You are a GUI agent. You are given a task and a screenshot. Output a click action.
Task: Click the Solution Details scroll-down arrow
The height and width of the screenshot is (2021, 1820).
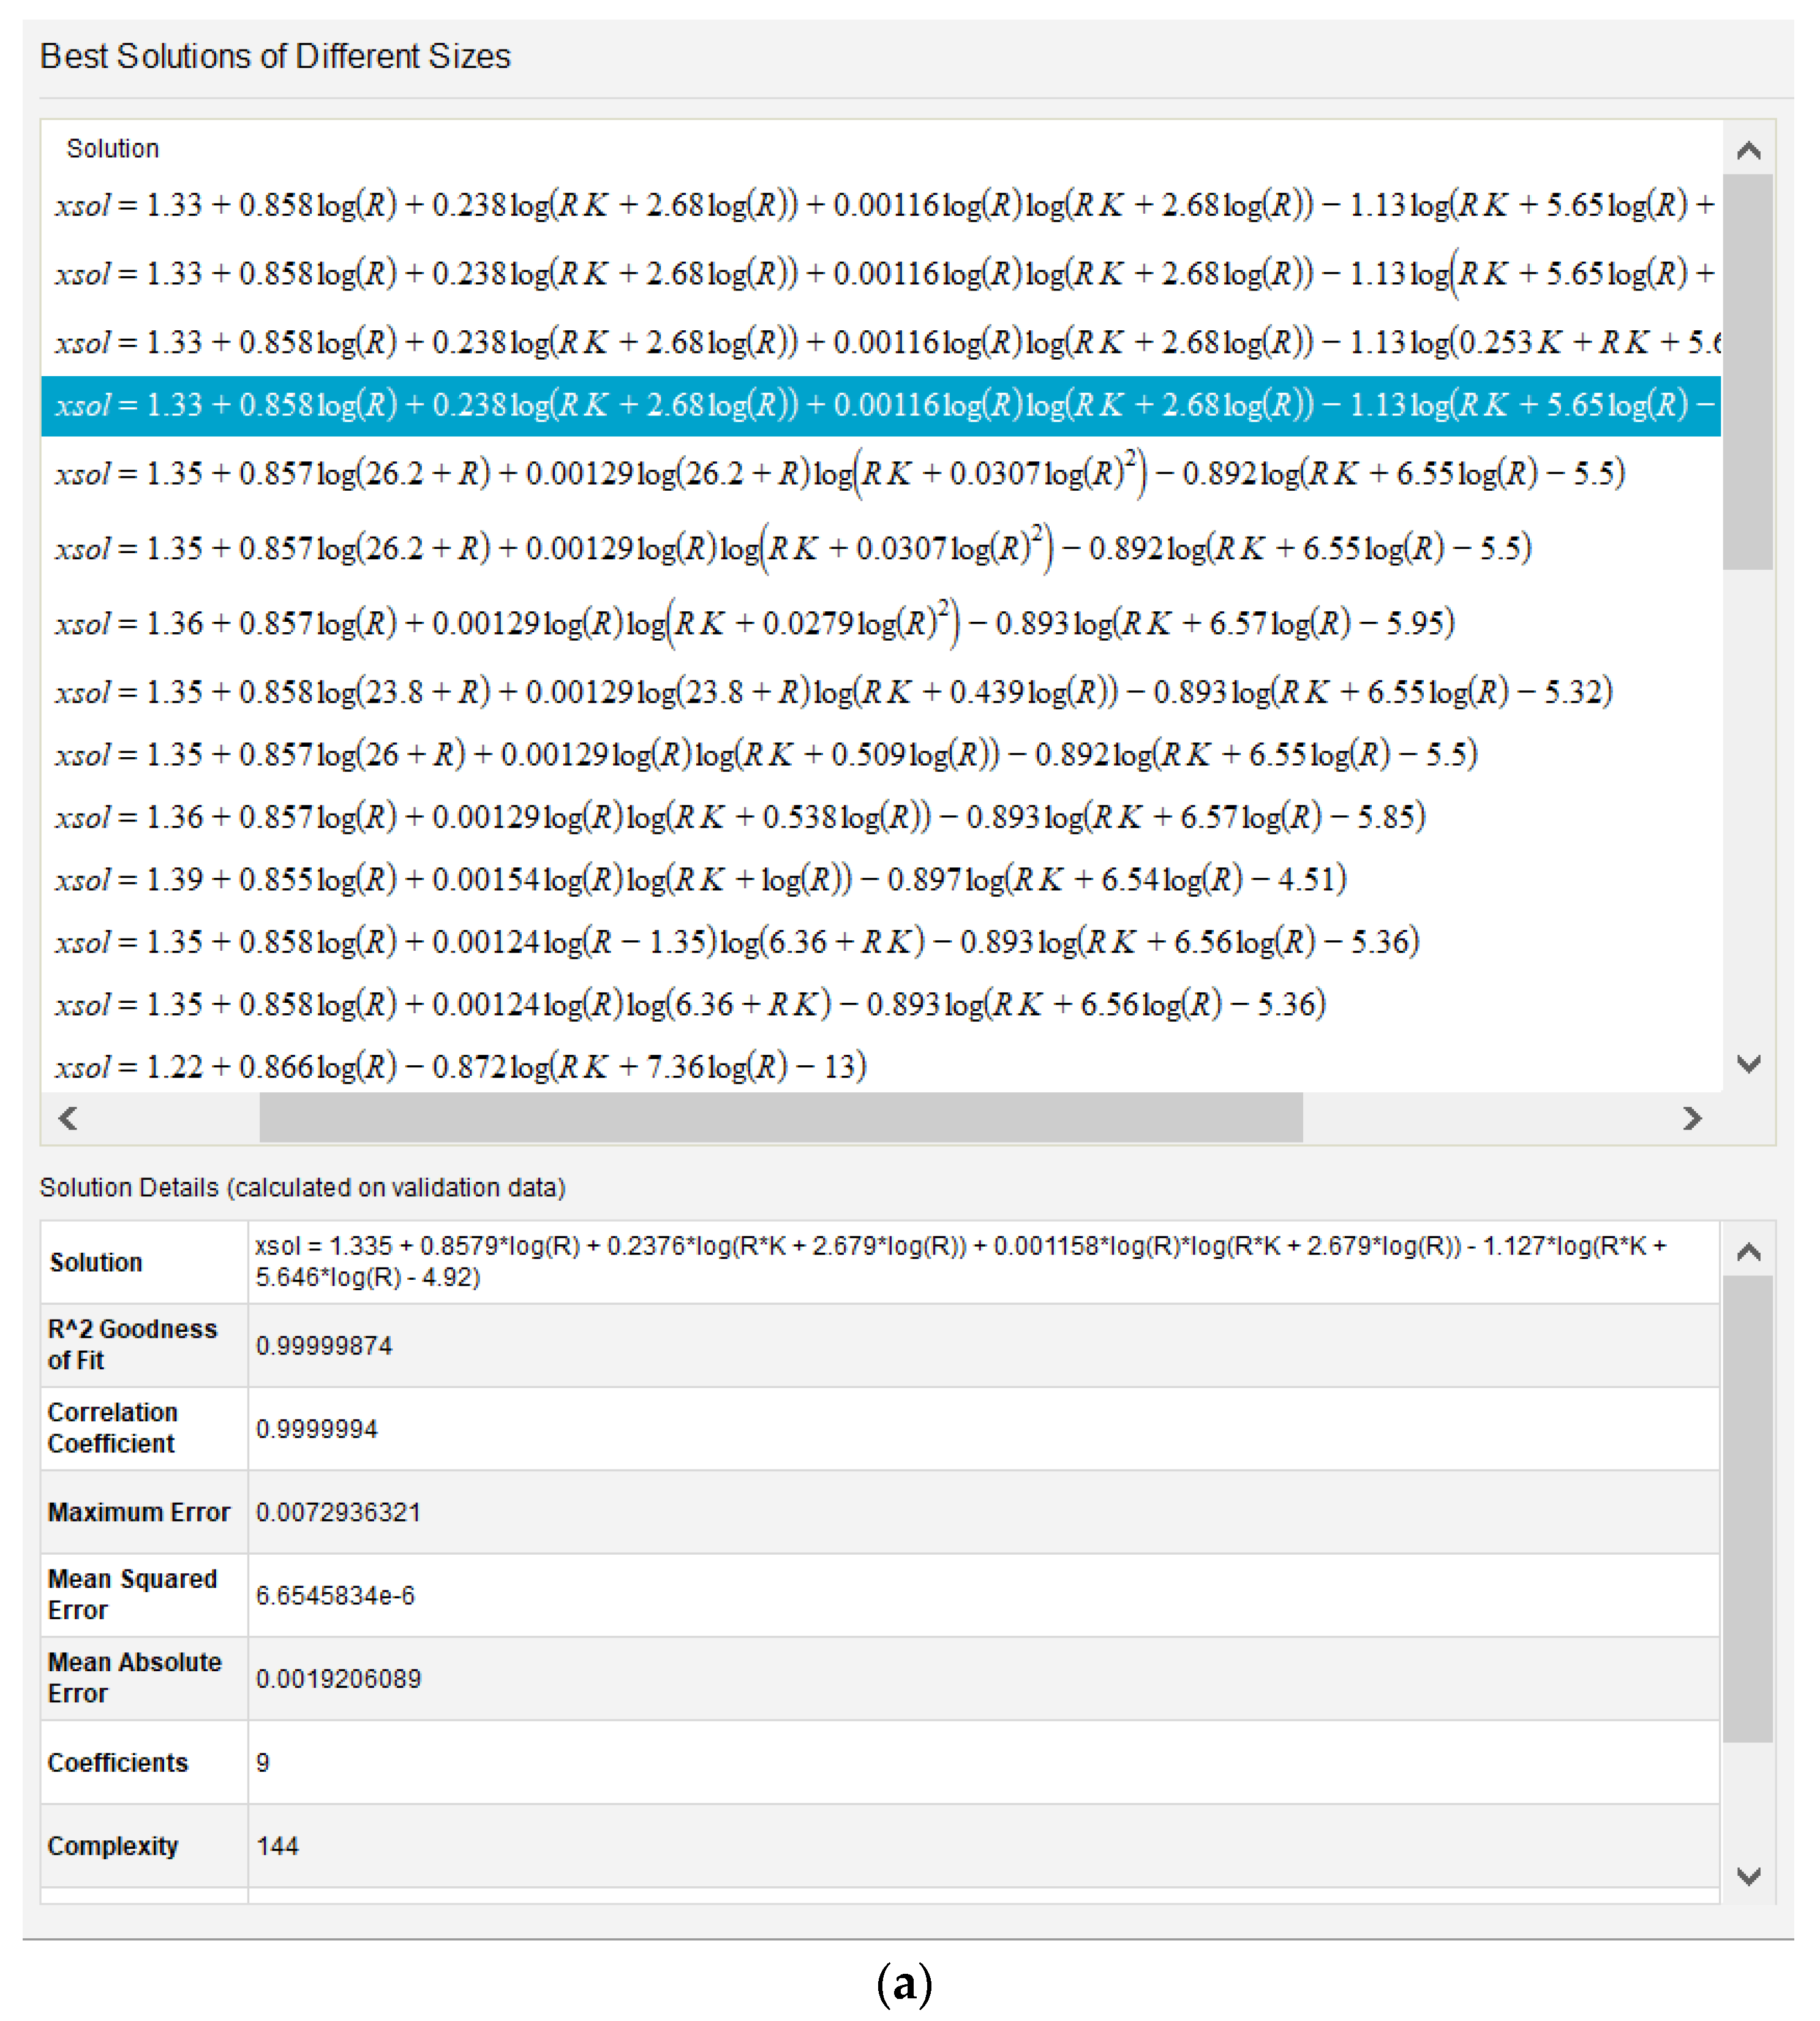(x=1748, y=1876)
